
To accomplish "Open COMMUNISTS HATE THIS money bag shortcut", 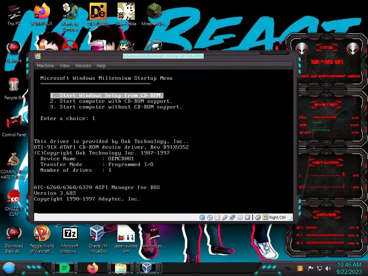I will click(x=14, y=166).
